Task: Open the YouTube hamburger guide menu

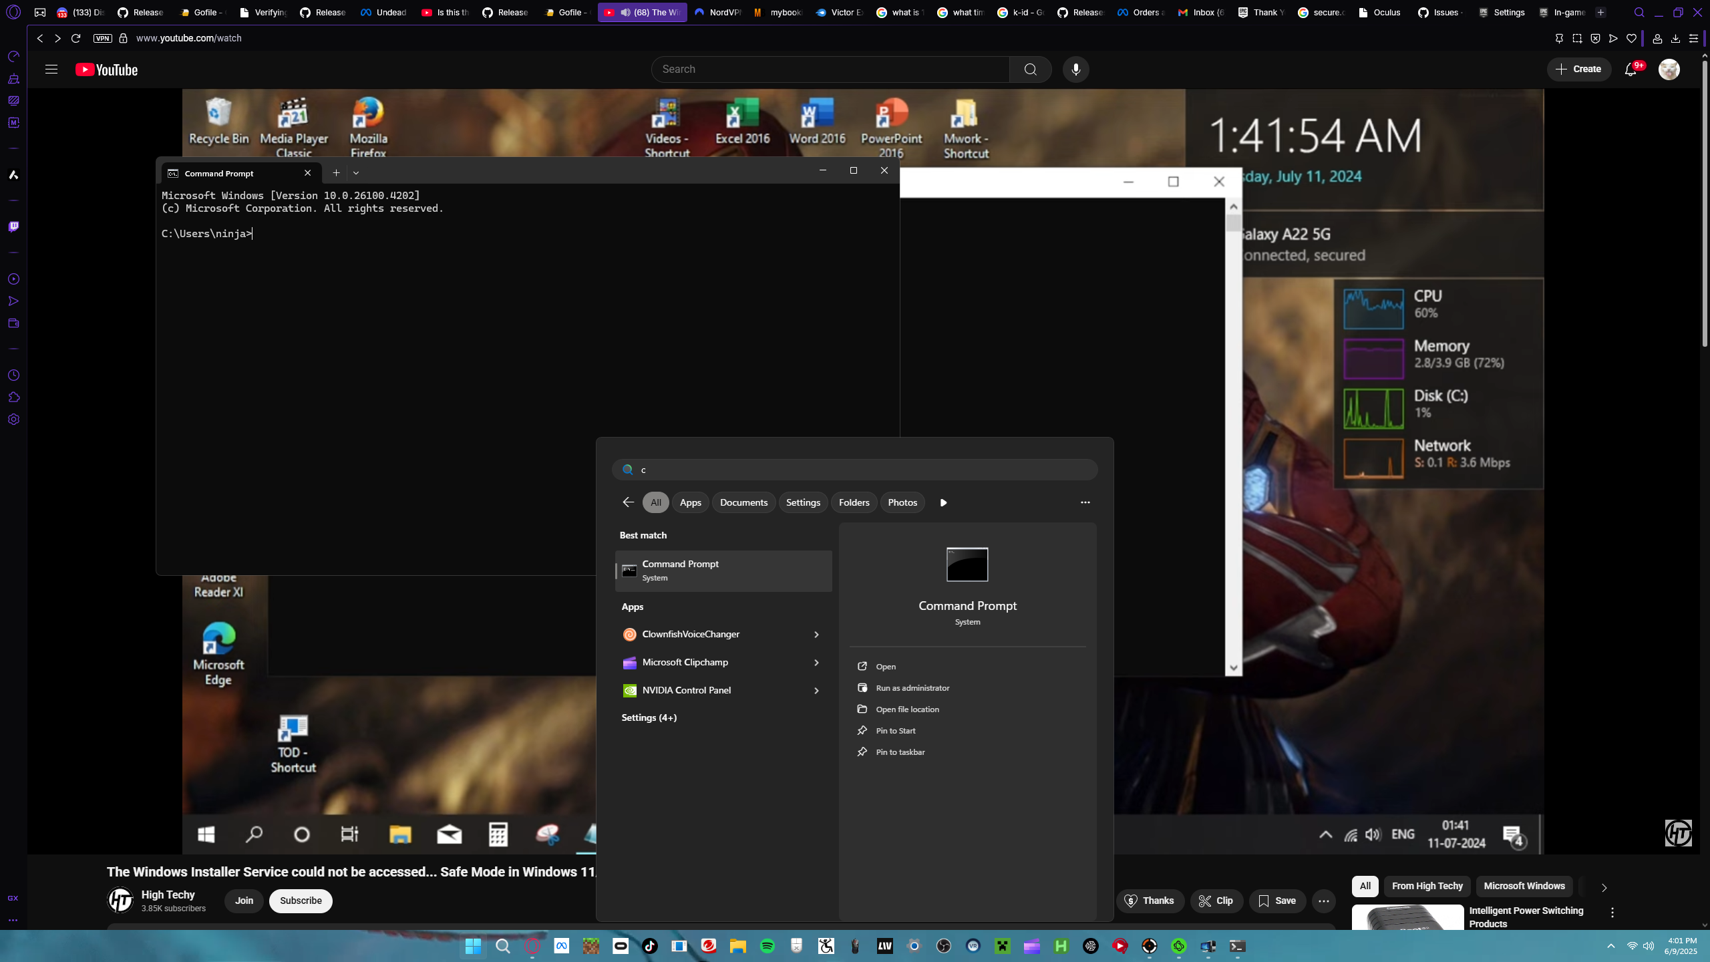Action: point(51,69)
